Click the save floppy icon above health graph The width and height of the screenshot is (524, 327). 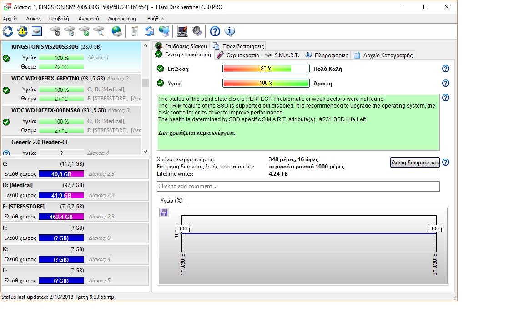coord(164,212)
